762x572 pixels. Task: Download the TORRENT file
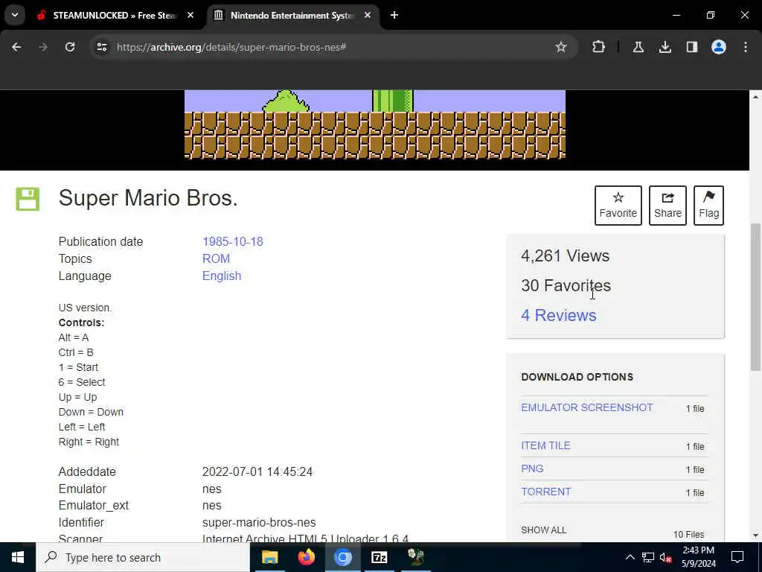tap(545, 492)
